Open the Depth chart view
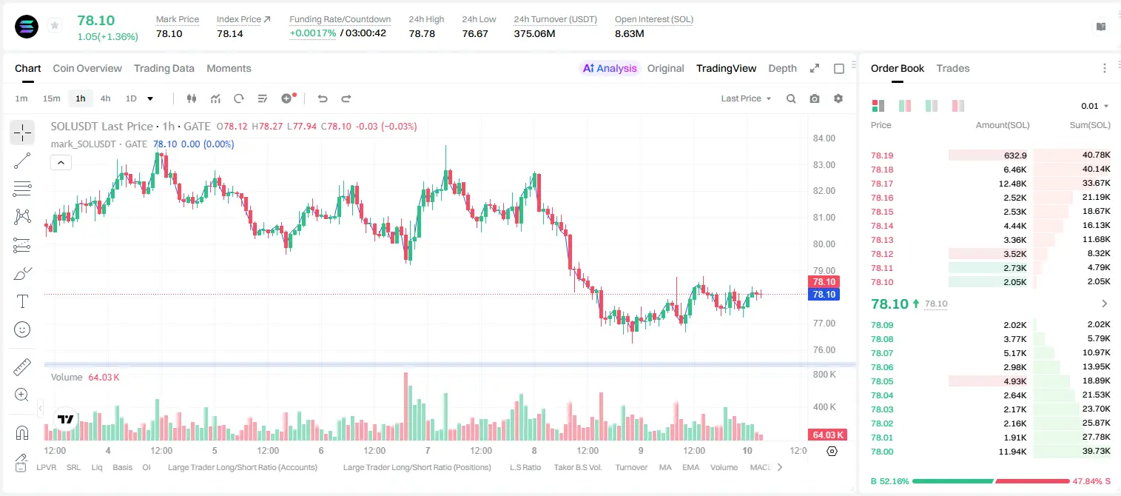Screen dimensions: 1121x496 click(782, 68)
